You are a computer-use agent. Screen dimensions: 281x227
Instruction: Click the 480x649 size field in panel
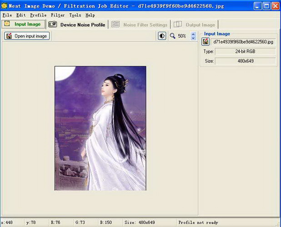245,61
